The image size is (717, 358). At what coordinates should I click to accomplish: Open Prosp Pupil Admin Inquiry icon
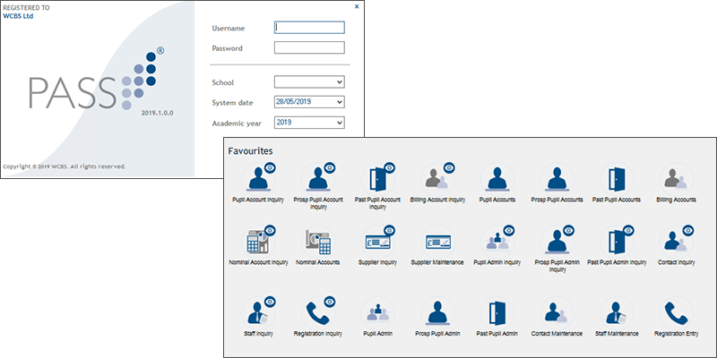pyautogui.click(x=557, y=242)
